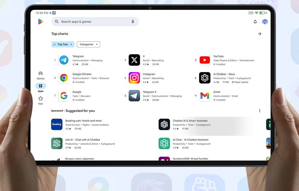Open the Instagram listing title

pos(149,74)
